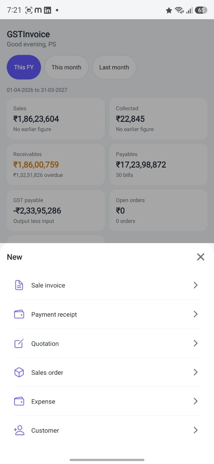Open the Sale invoice chevron arrow
This screenshot has width=214, height=464.
coord(195,285)
